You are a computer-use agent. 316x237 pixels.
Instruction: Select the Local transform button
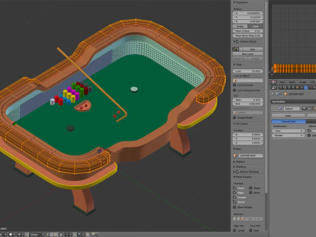coord(255,26)
